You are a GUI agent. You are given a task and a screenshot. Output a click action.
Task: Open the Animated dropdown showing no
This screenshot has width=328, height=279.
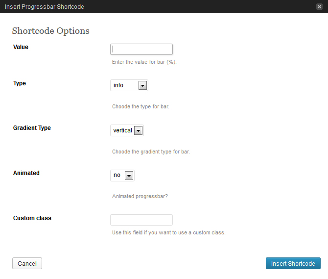tap(122, 175)
